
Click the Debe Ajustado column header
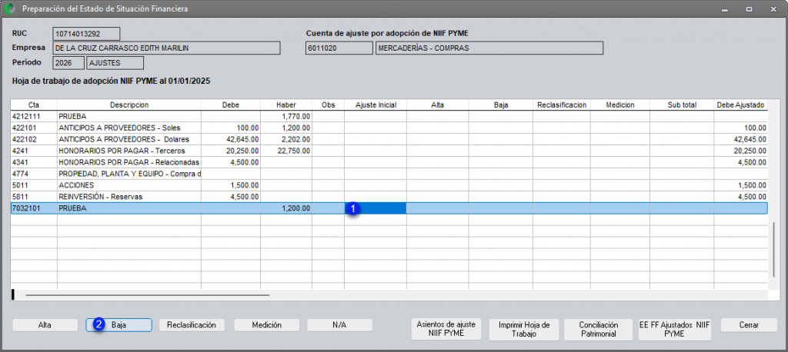coord(741,105)
